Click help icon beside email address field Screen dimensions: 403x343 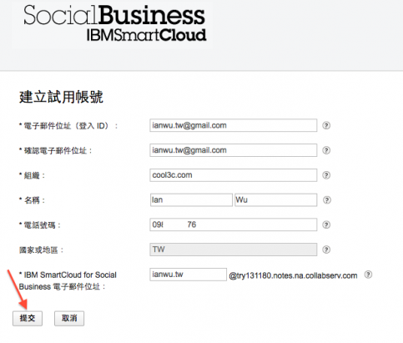[326, 125]
